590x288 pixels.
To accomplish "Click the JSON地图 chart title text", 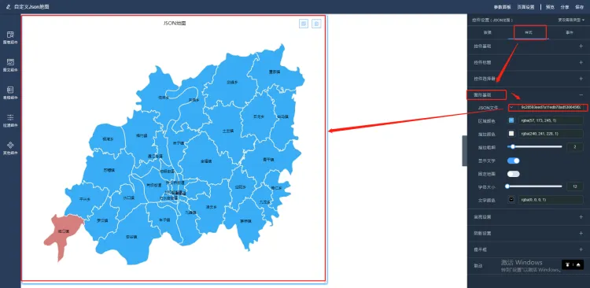I will point(175,23).
